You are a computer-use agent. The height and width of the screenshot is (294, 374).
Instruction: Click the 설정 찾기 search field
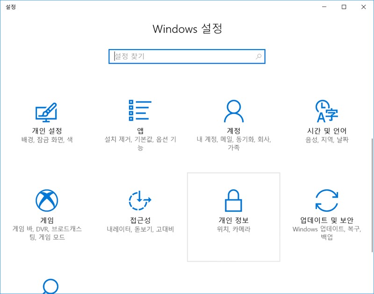[187, 57]
